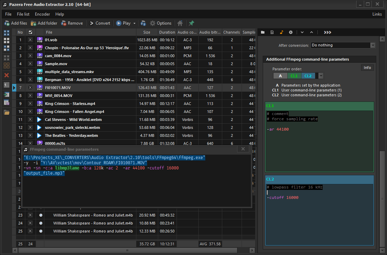Toggle the header select-all checkbox
387x255 pixels.
(30, 32)
